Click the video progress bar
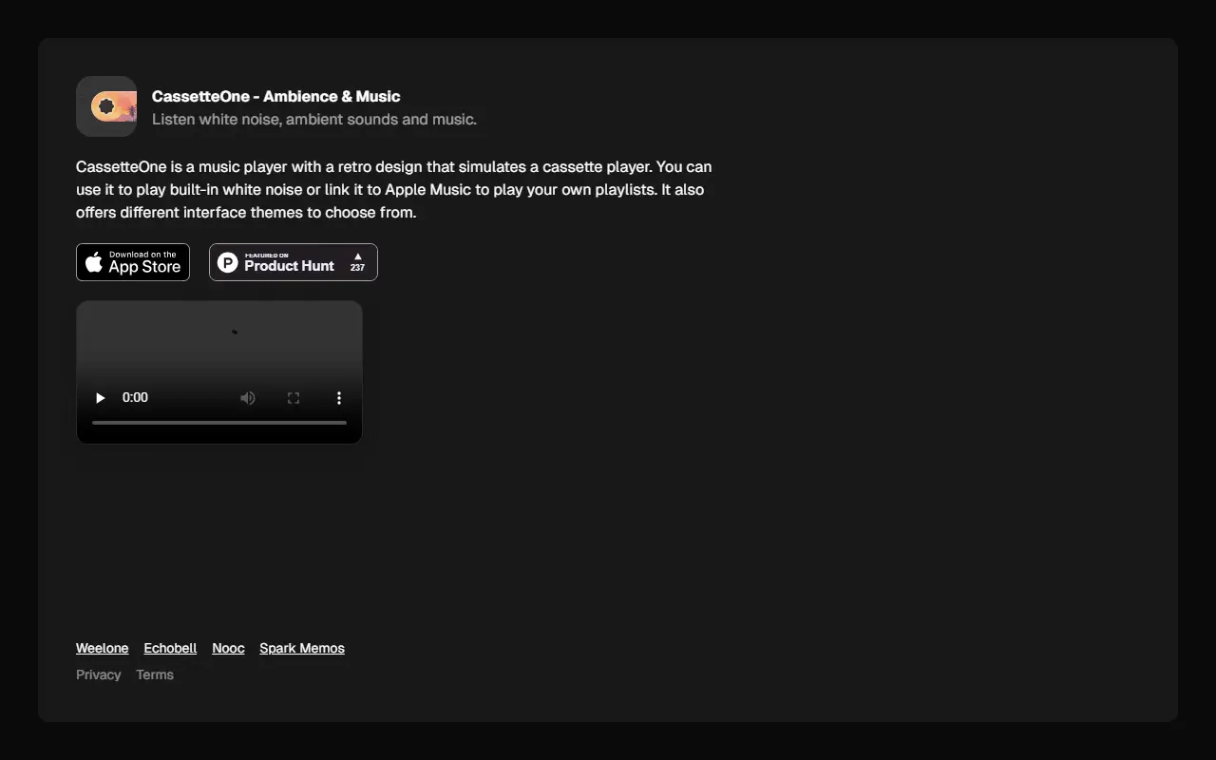The width and height of the screenshot is (1216, 760). click(x=219, y=423)
